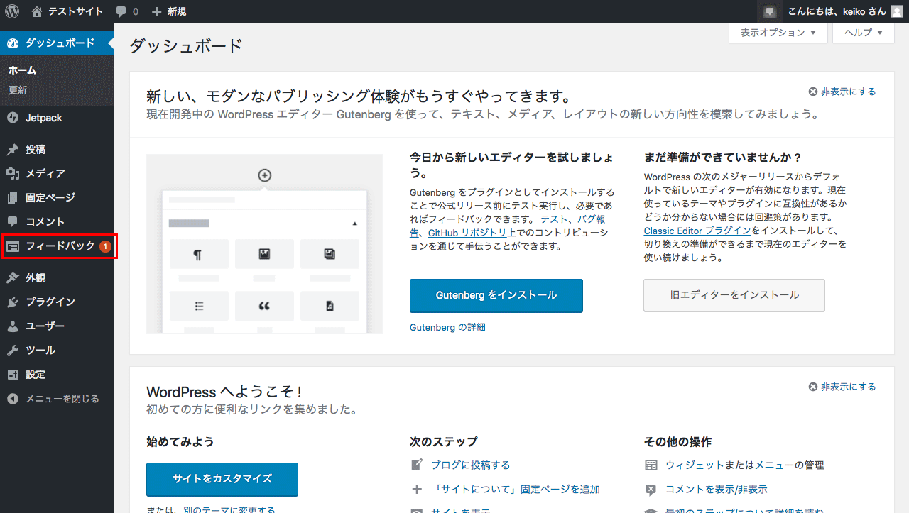Open the 新規 menu in admin bar
Screen dimensions: 909x513
tap(168, 11)
